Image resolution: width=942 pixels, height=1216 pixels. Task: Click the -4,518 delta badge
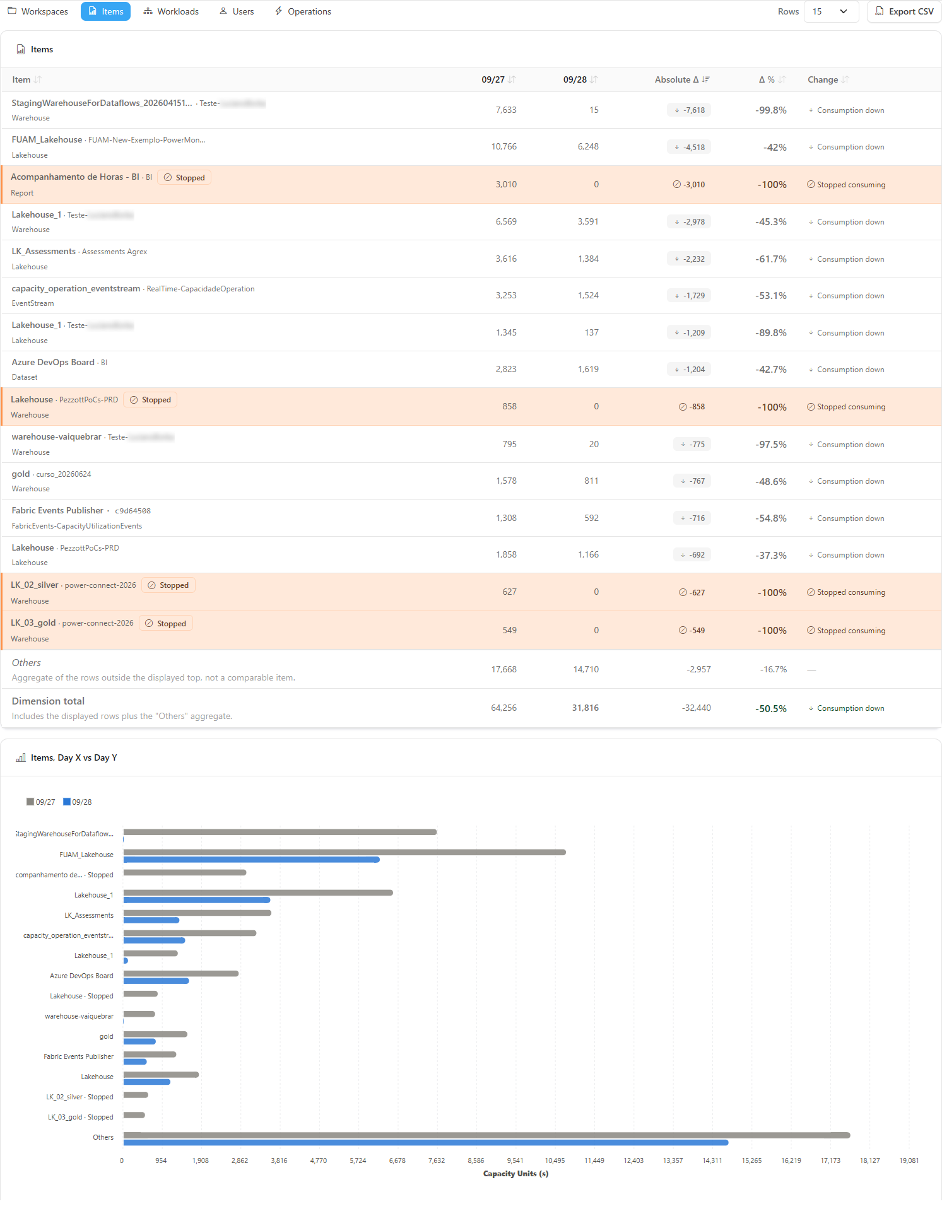click(x=689, y=148)
